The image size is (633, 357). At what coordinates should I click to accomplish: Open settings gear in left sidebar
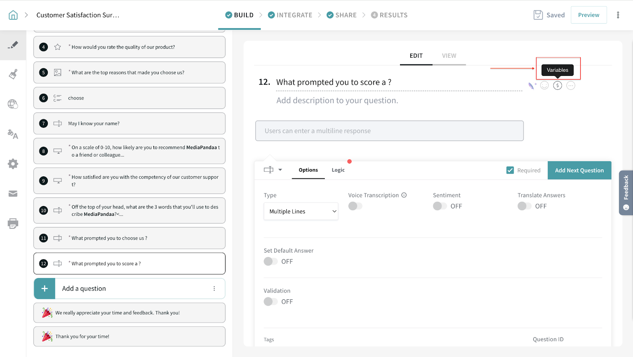tap(13, 164)
